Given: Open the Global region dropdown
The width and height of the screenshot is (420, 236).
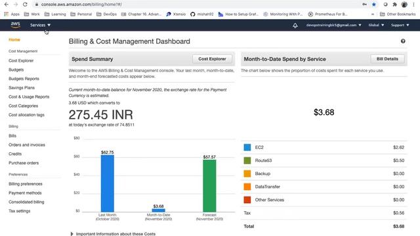Looking at the screenshot, I should 376,25.
